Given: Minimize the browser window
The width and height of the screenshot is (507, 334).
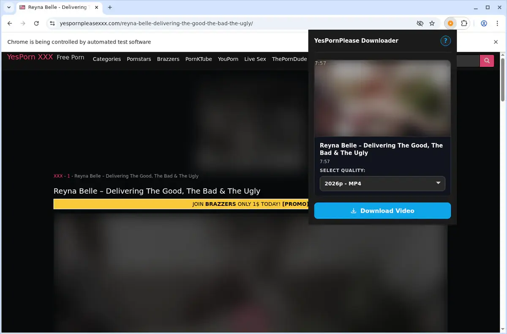Looking at the screenshot, I should tap(476, 7).
